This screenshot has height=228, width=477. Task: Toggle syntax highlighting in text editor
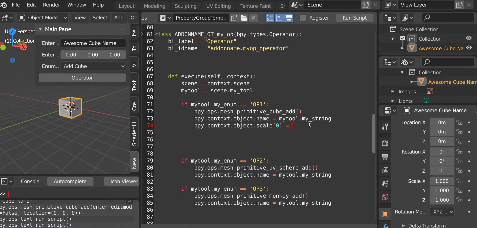289,18
